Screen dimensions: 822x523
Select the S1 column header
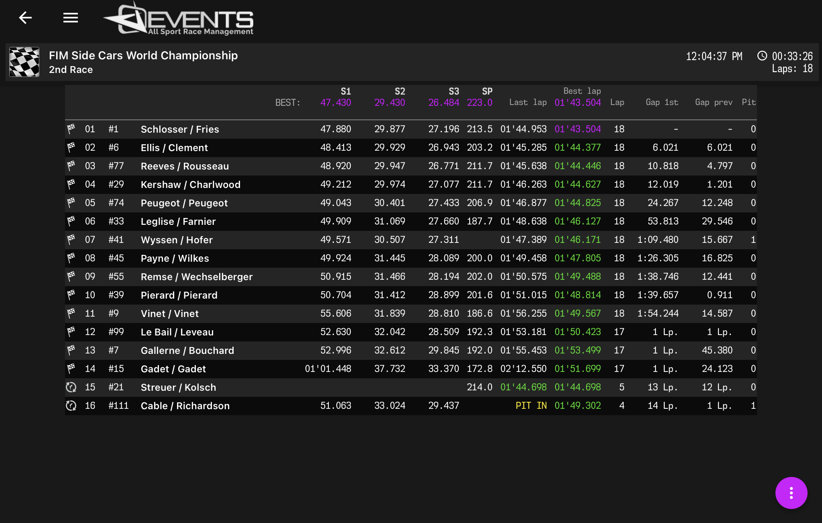[346, 91]
